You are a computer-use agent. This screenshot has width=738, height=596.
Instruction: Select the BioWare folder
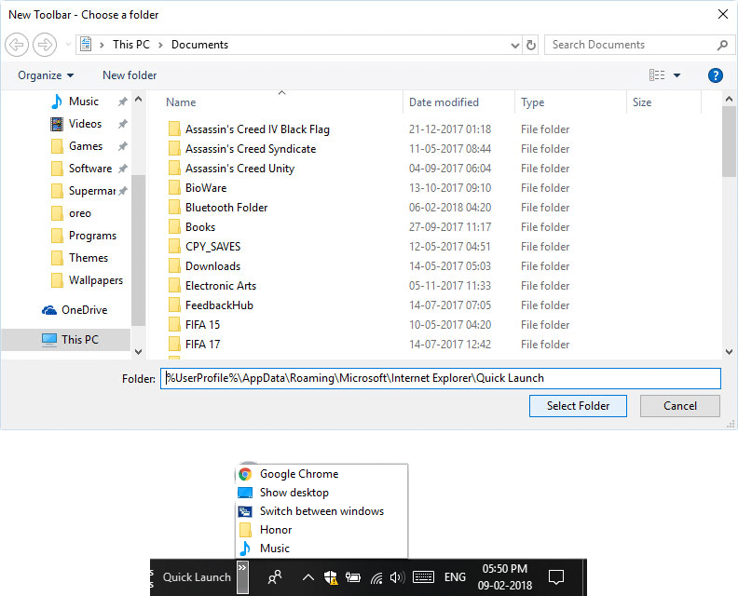pyautogui.click(x=206, y=188)
